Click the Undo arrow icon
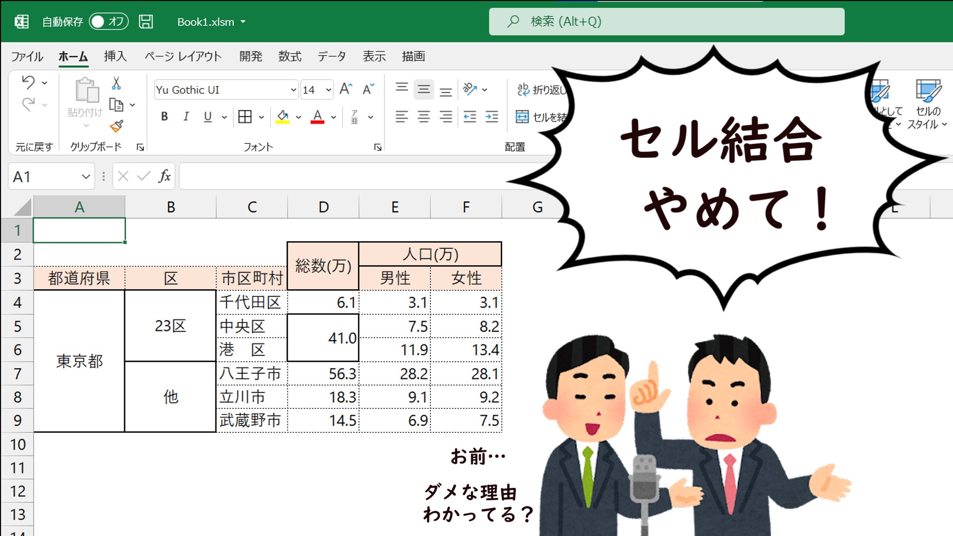Screen dimensions: 953x536 tap(28, 82)
